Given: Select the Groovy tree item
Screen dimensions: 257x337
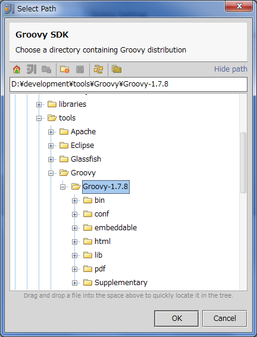Looking at the screenshot, I should [83, 173].
